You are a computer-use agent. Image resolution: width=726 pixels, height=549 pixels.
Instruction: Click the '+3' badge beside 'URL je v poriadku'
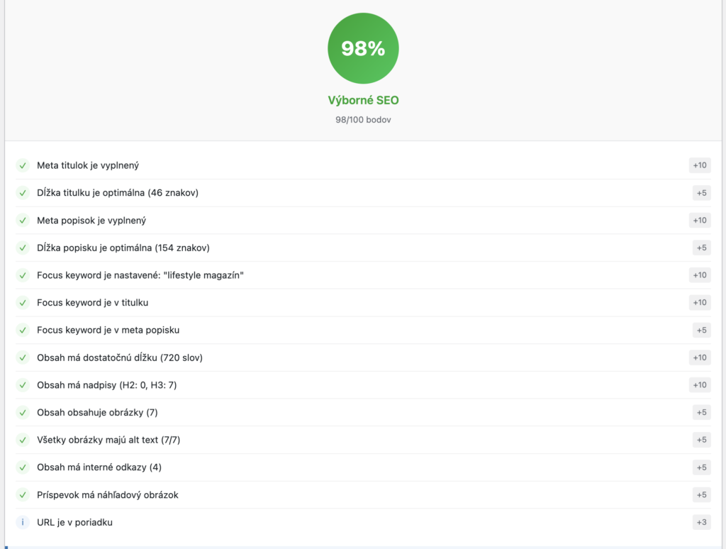[699, 522]
